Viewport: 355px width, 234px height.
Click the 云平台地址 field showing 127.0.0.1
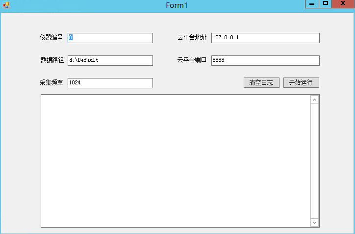click(265, 38)
